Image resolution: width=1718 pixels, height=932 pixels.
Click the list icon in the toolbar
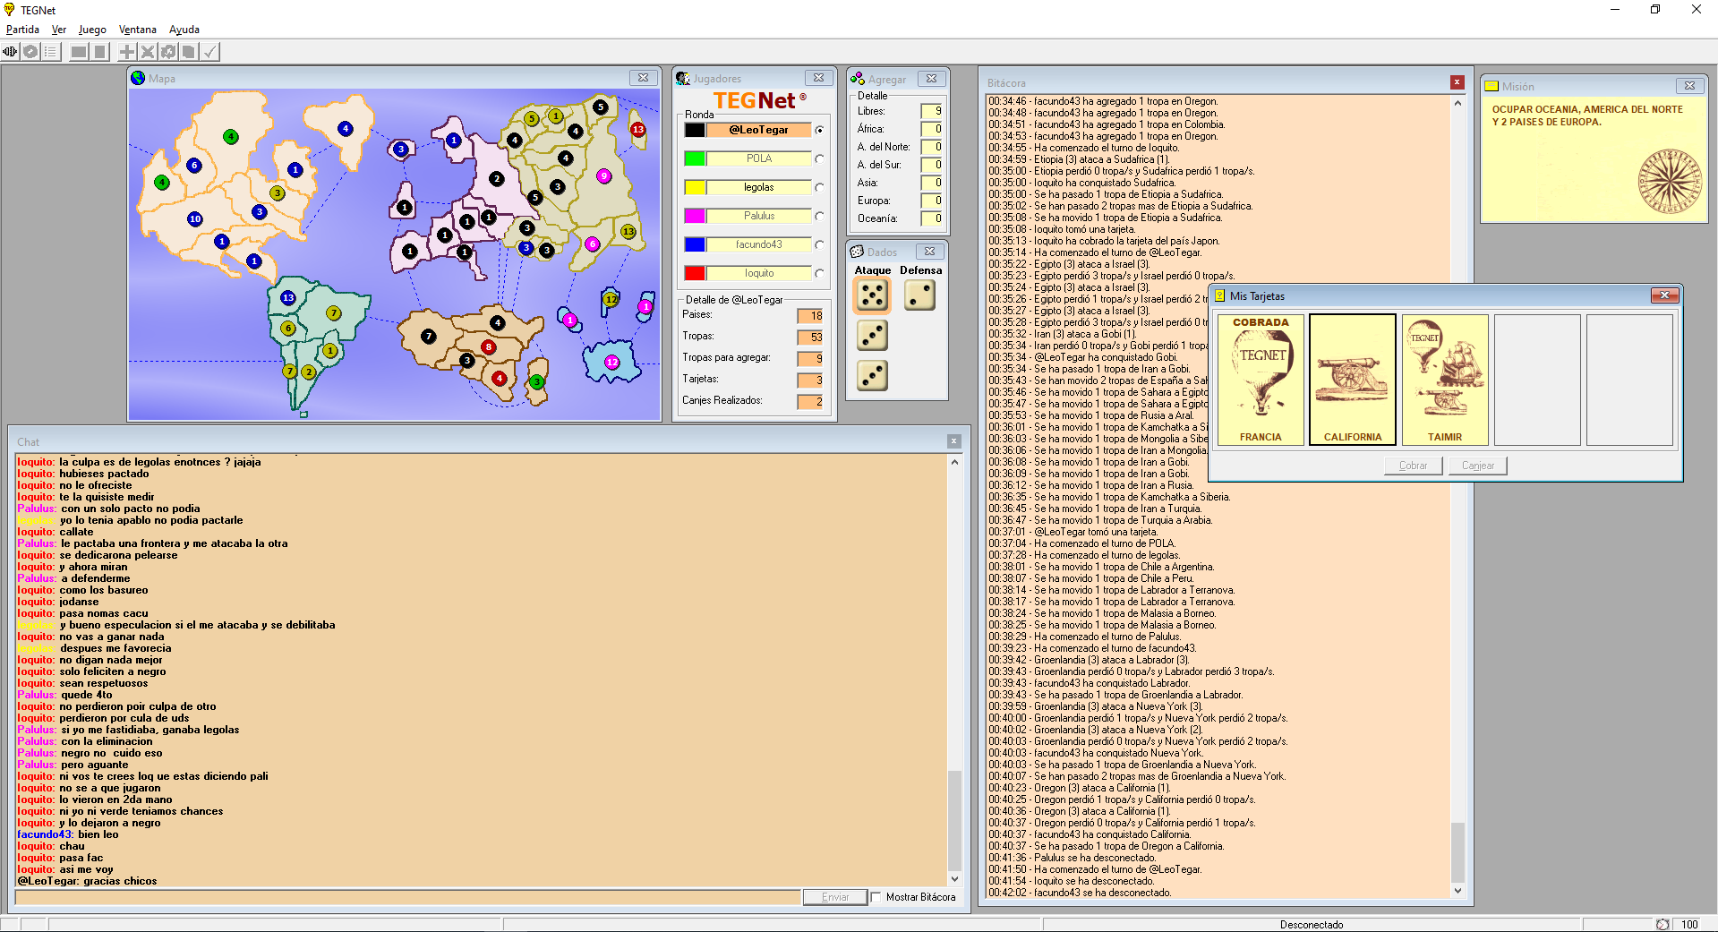click(x=51, y=52)
